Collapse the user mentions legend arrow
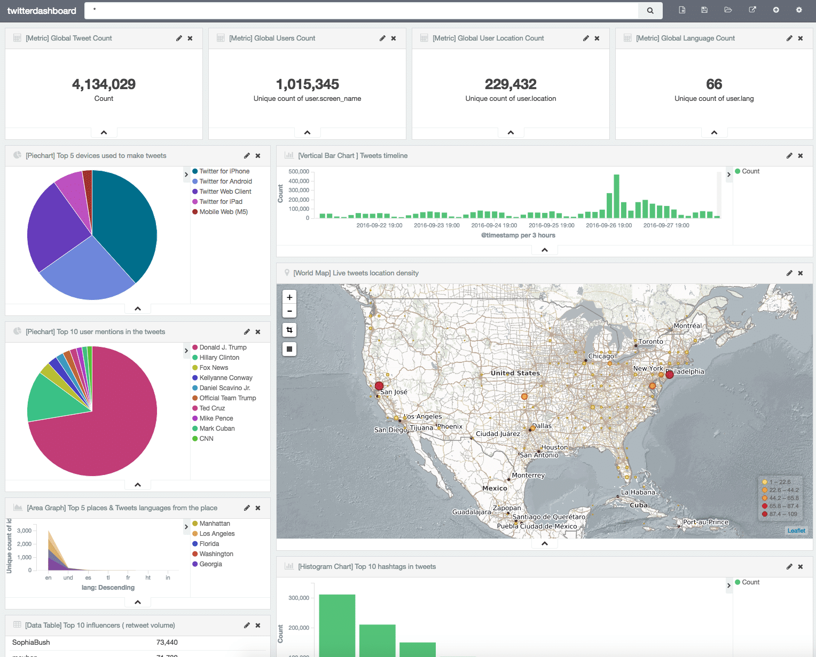The height and width of the screenshot is (657, 816). (186, 351)
